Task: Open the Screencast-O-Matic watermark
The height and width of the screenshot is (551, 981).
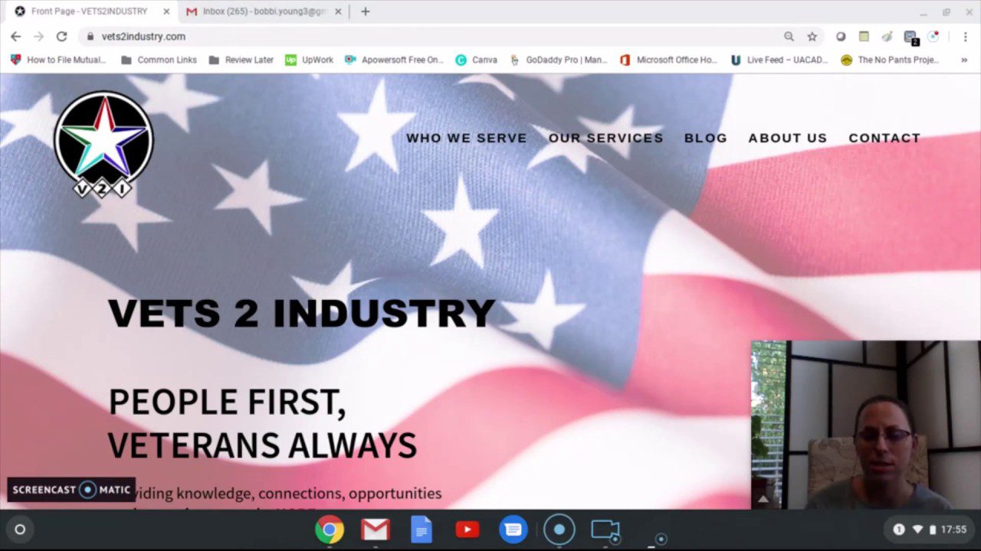Action: [71, 489]
